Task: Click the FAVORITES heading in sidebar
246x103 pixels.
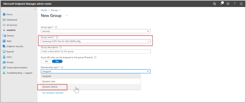Action: tap(11, 30)
